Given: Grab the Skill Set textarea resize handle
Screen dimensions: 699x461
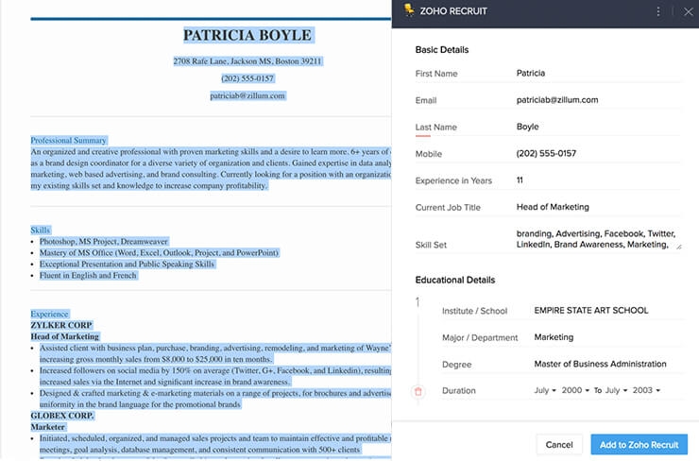Looking at the screenshot, I should point(679,247).
